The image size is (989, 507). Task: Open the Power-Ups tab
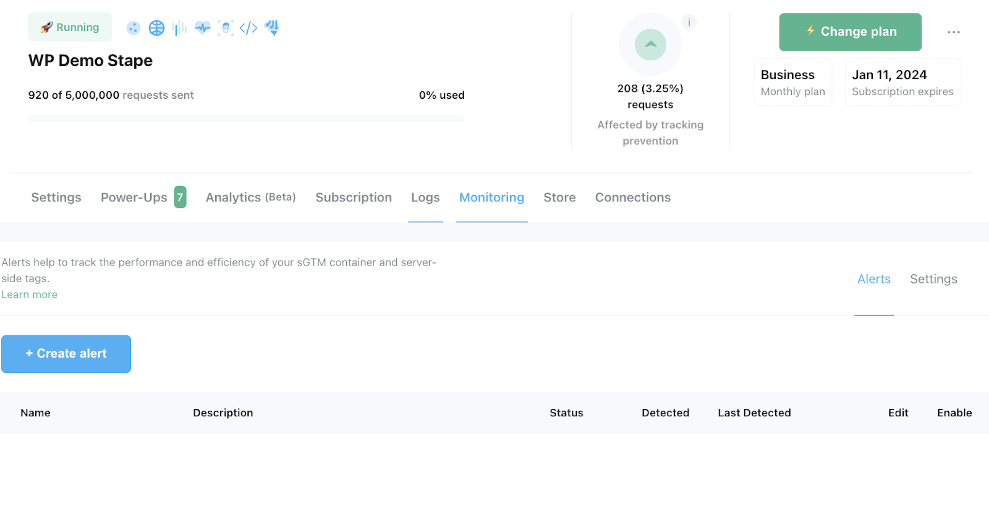click(143, 198)
